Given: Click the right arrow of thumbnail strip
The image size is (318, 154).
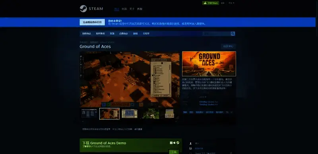Looking at the screenshot, I should tap(176, 121).
